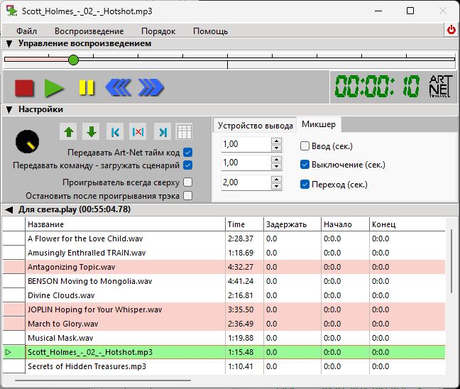Stop playback with the red square button
Viewport: 460px width, 389px height.
[x=24, y=88]
